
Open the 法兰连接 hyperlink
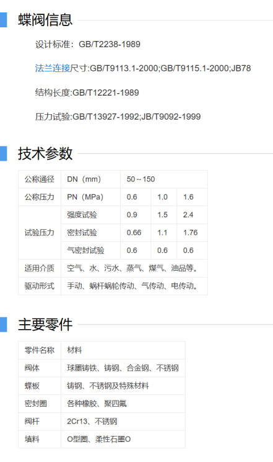[53, 68]
